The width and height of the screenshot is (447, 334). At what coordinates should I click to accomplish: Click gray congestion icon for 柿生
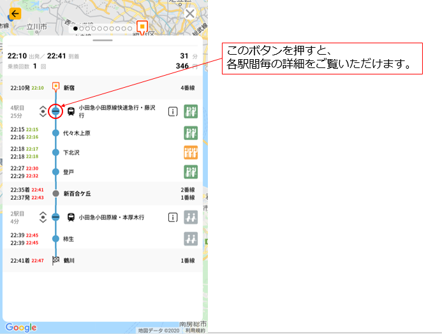(191, 239)
